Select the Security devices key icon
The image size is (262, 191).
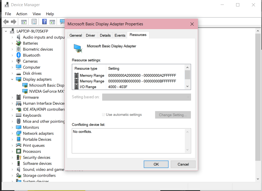pyautogui.click(x=19, y=157)
